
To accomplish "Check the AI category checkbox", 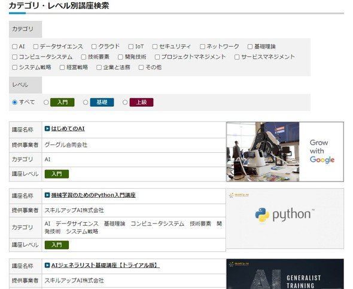I will click(x=14, y=47).
